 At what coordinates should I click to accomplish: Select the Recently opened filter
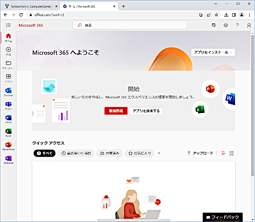(76, 153)
